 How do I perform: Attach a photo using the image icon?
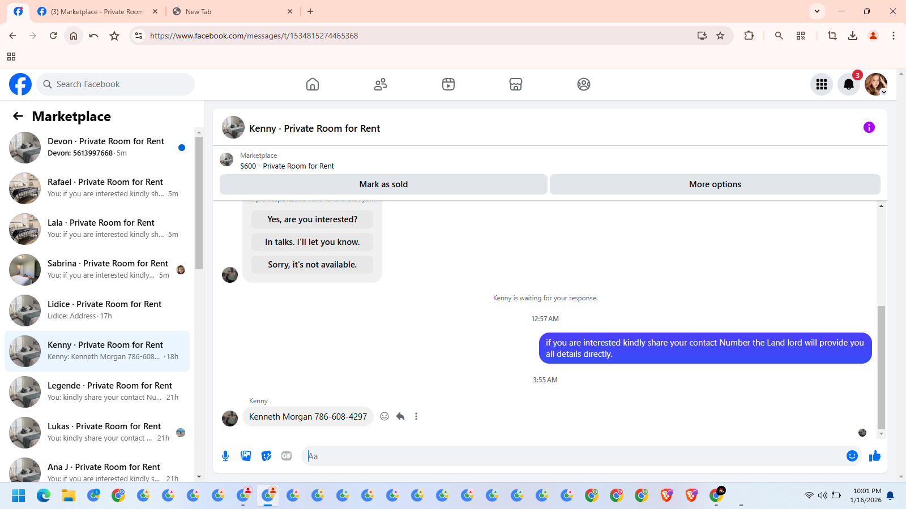pos(246,456)
